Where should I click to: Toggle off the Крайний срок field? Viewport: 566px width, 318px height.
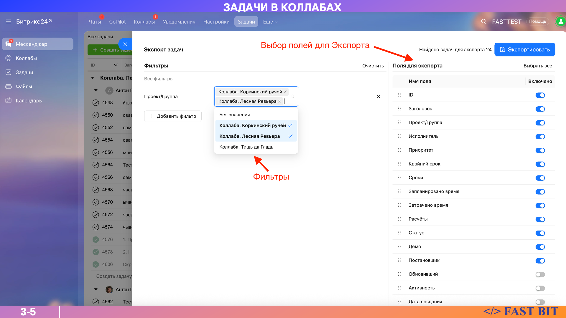[x=540, y=164]
